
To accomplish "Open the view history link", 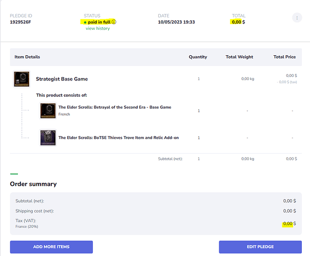I will point(98,29).
